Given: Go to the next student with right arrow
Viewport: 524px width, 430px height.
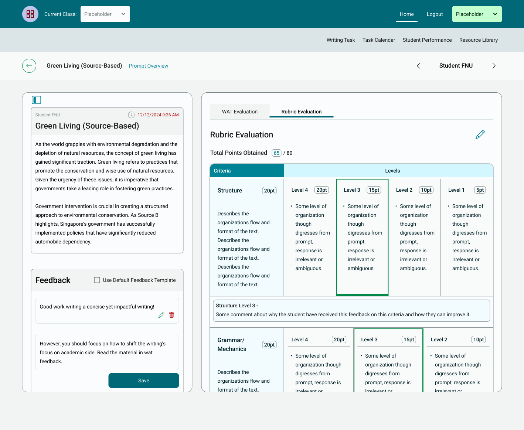Looking at the screenshot, I should click(x=494, y=65).
